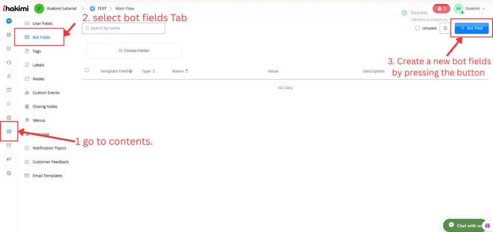The height and width of the screenshot is (232, 493).
Task: Switch to the User Fields tab
Action: pyautogui.click(x=42, y=23)
